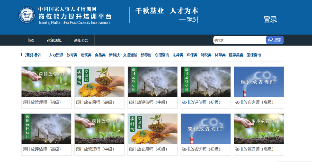Click the search input field containing 碳排放
The height and width of the screenshot is (162, 312).
click(x=239, y=40)
